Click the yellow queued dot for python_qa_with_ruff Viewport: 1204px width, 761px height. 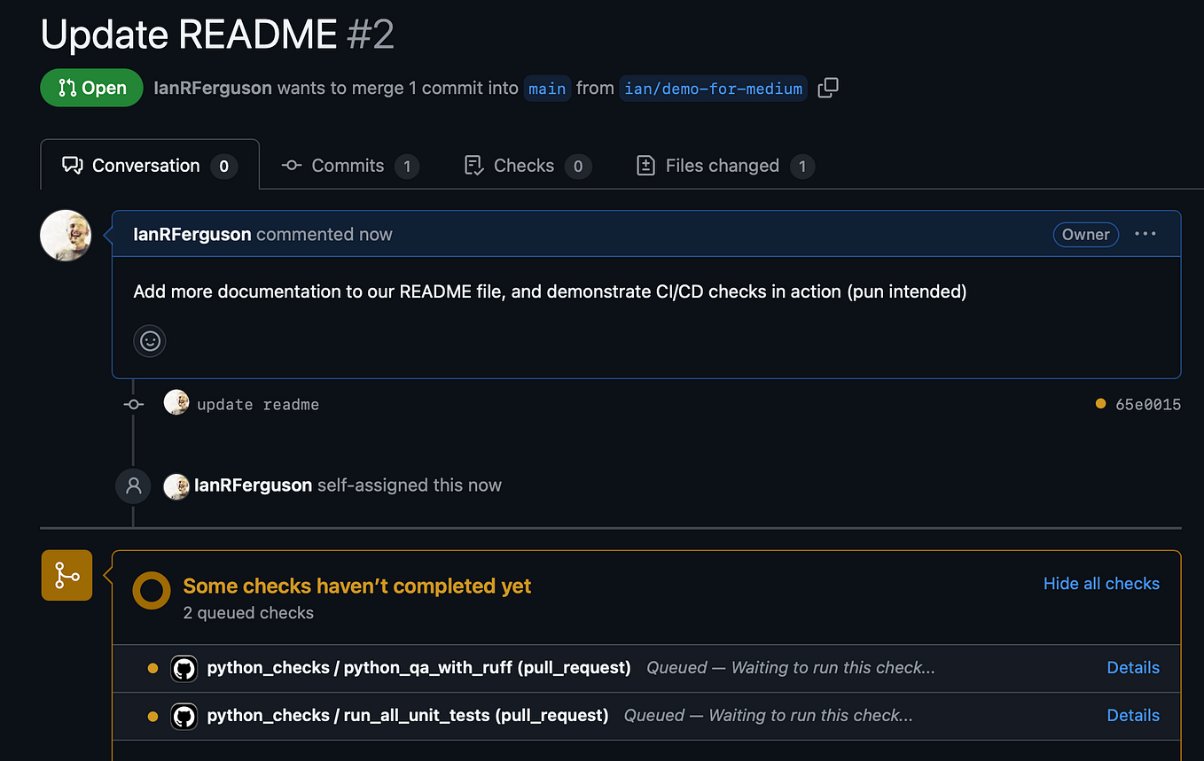(x=152, y=668)
